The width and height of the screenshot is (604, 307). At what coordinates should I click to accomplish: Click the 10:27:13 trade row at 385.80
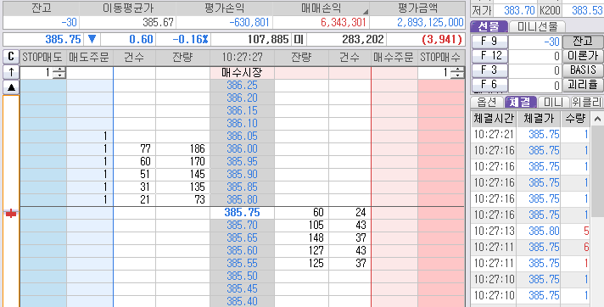point(531,232)
